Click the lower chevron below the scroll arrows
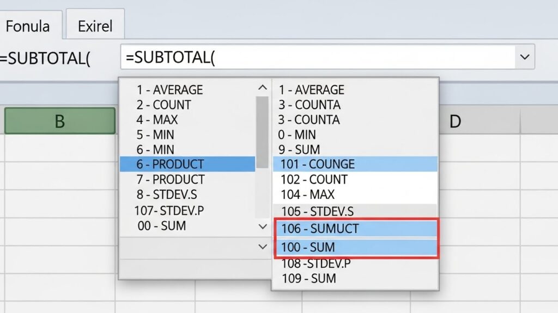 point(263,247)
